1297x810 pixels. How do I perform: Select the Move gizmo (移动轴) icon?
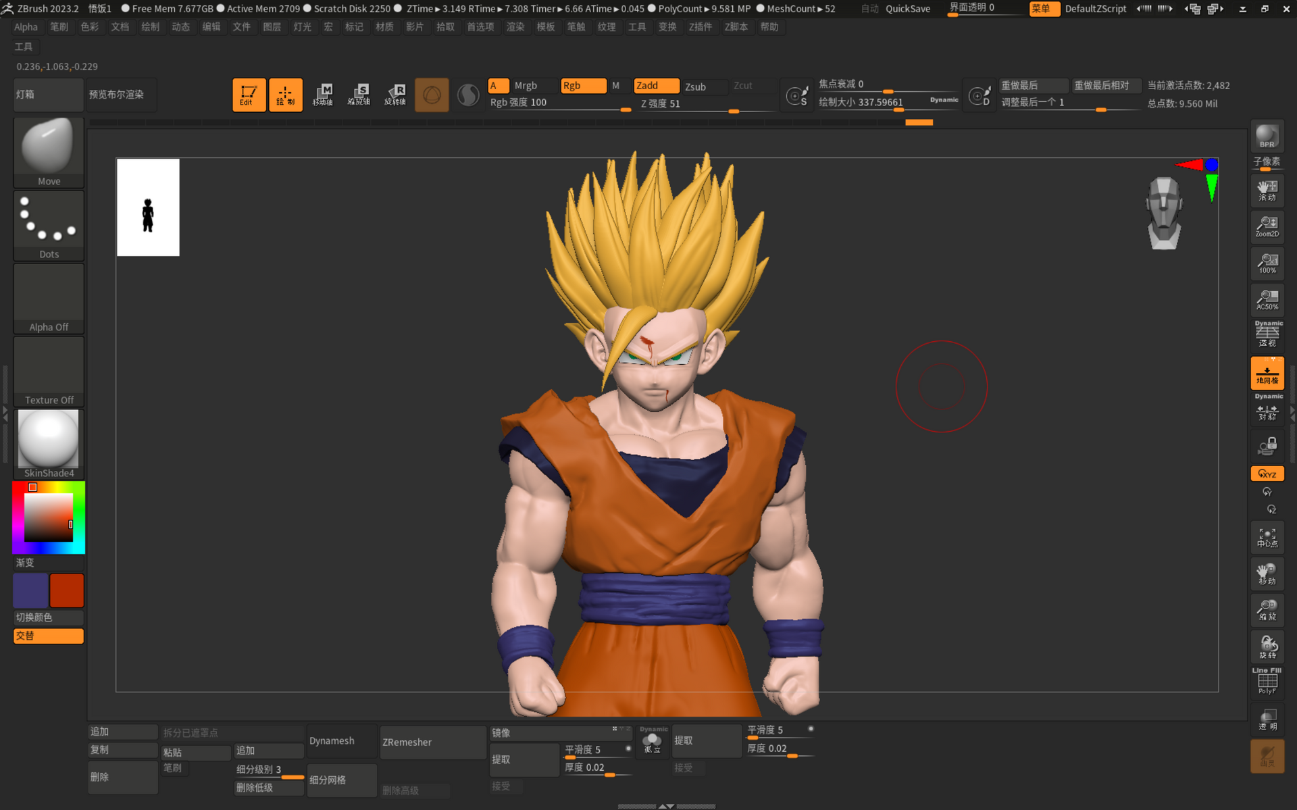(x=323, y=95)
